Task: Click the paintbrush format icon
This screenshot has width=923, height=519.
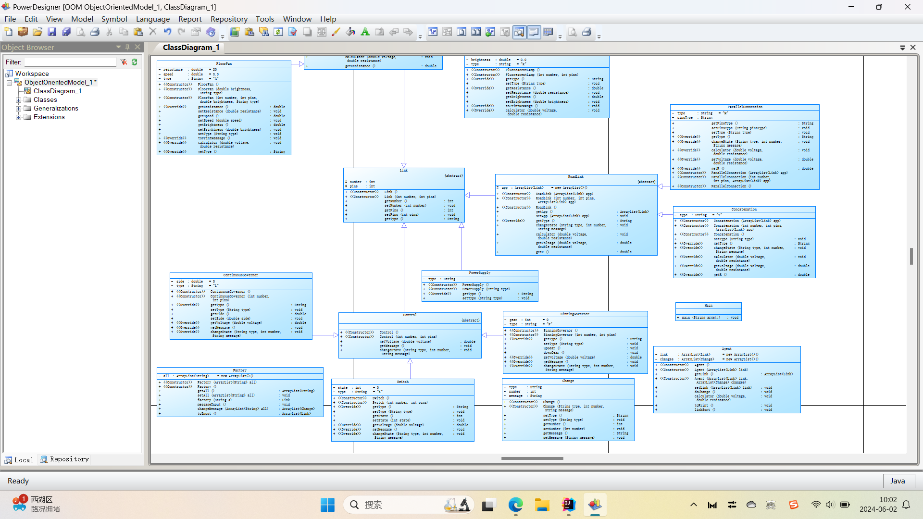Action: [x=336, y=32]
